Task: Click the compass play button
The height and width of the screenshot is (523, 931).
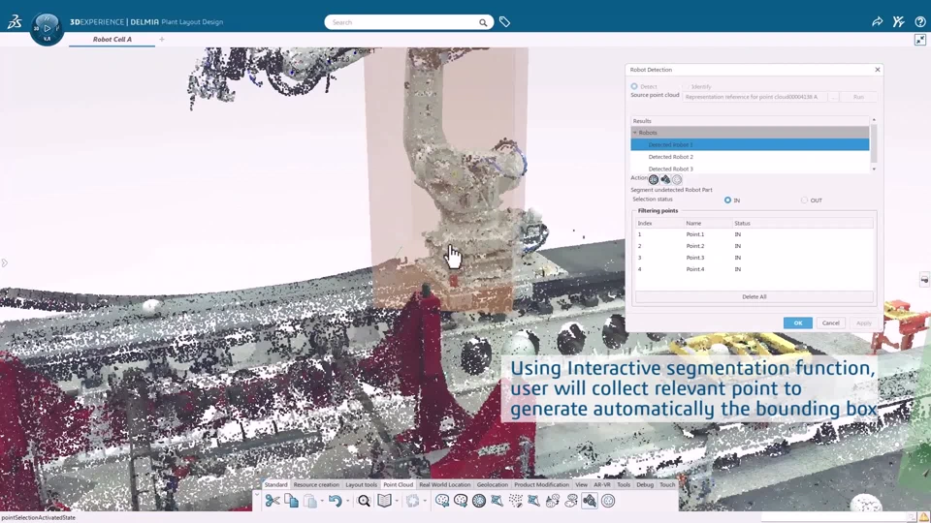Action: coord(48,28)
